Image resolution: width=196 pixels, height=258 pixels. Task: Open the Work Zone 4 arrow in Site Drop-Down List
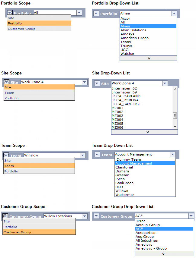tap(165, 83)
